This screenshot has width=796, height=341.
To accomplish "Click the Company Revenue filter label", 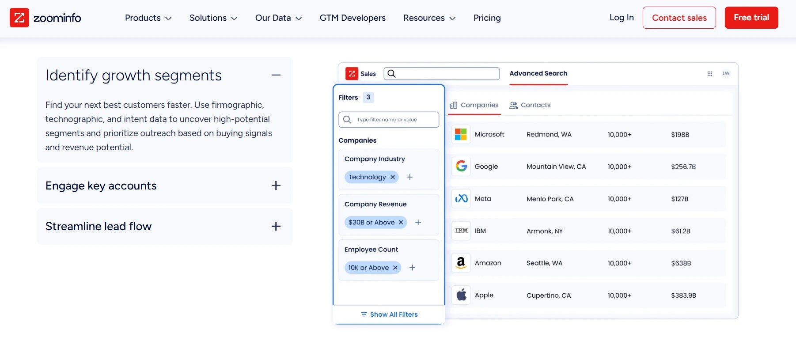I will coord(375,204).
